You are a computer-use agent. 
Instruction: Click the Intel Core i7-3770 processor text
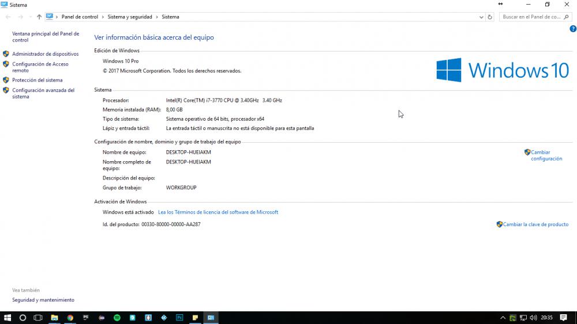pyautogui.click(x=224, y=100)
